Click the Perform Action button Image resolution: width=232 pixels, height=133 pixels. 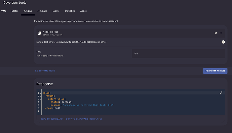point(215,71)
